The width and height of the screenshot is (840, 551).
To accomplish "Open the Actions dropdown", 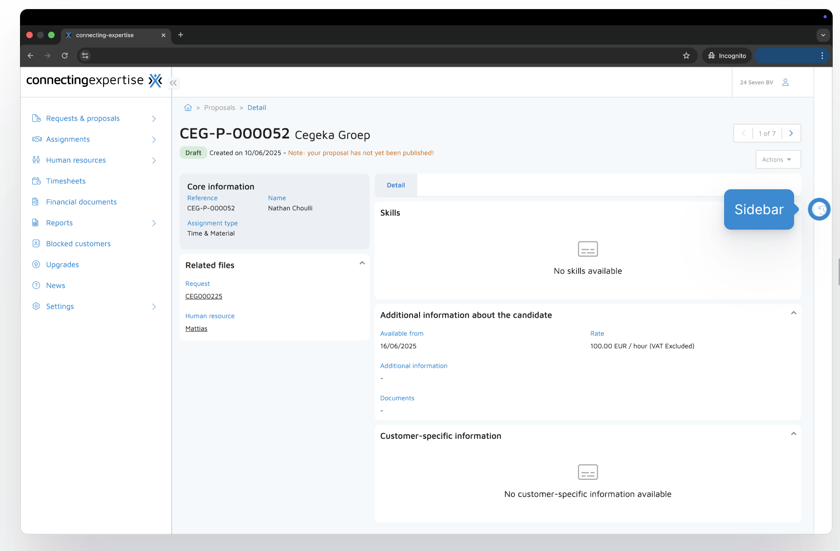I will (x=777, y=160).
